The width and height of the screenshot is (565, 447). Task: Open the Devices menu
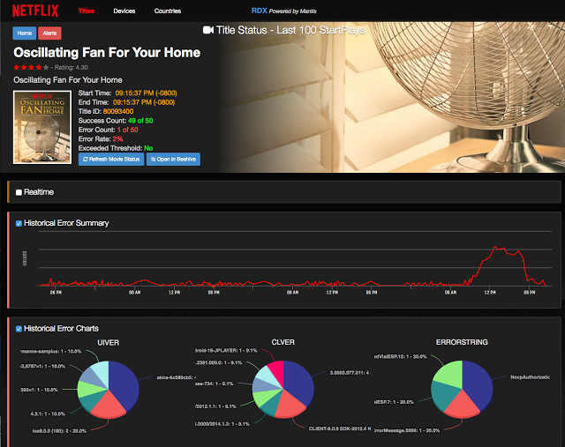point(124,11)
